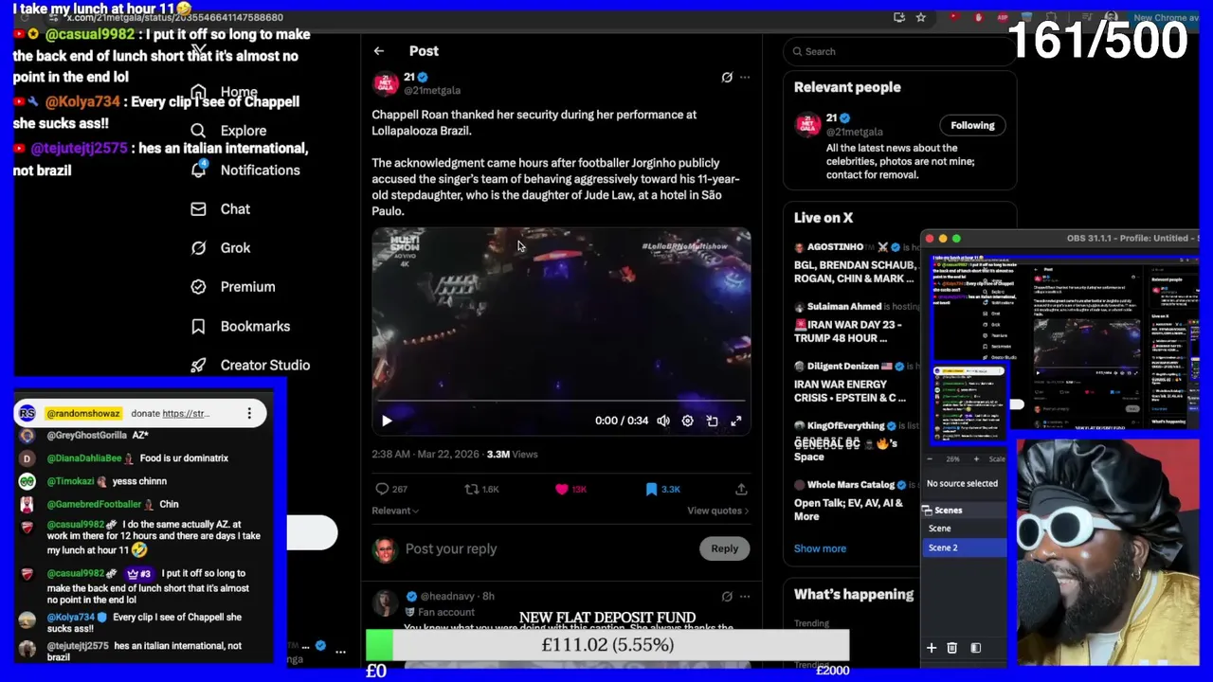
Task: Click the Premium checkmark badge icon
Action: click(198, 287)
